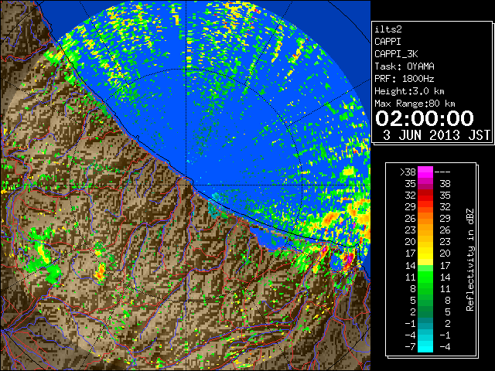Viewport: 495px width, 371px height.
Task: Click the "Task: OYAMA" line
Action: (x=405, y=66)
